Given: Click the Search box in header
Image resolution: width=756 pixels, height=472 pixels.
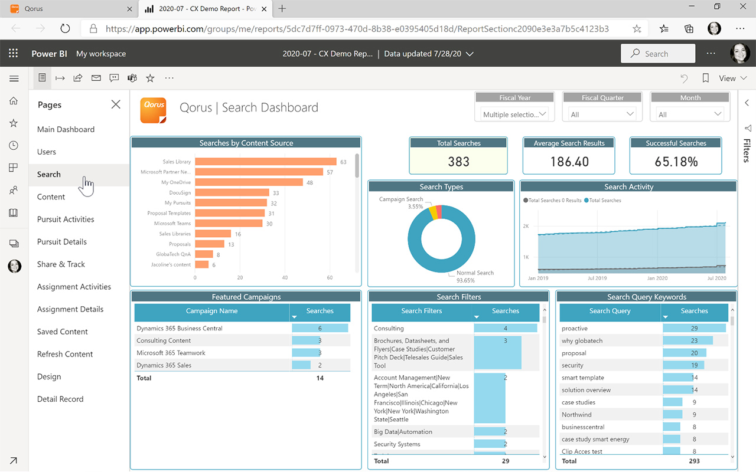Looking at the screenshot, I should click(658, 53).
